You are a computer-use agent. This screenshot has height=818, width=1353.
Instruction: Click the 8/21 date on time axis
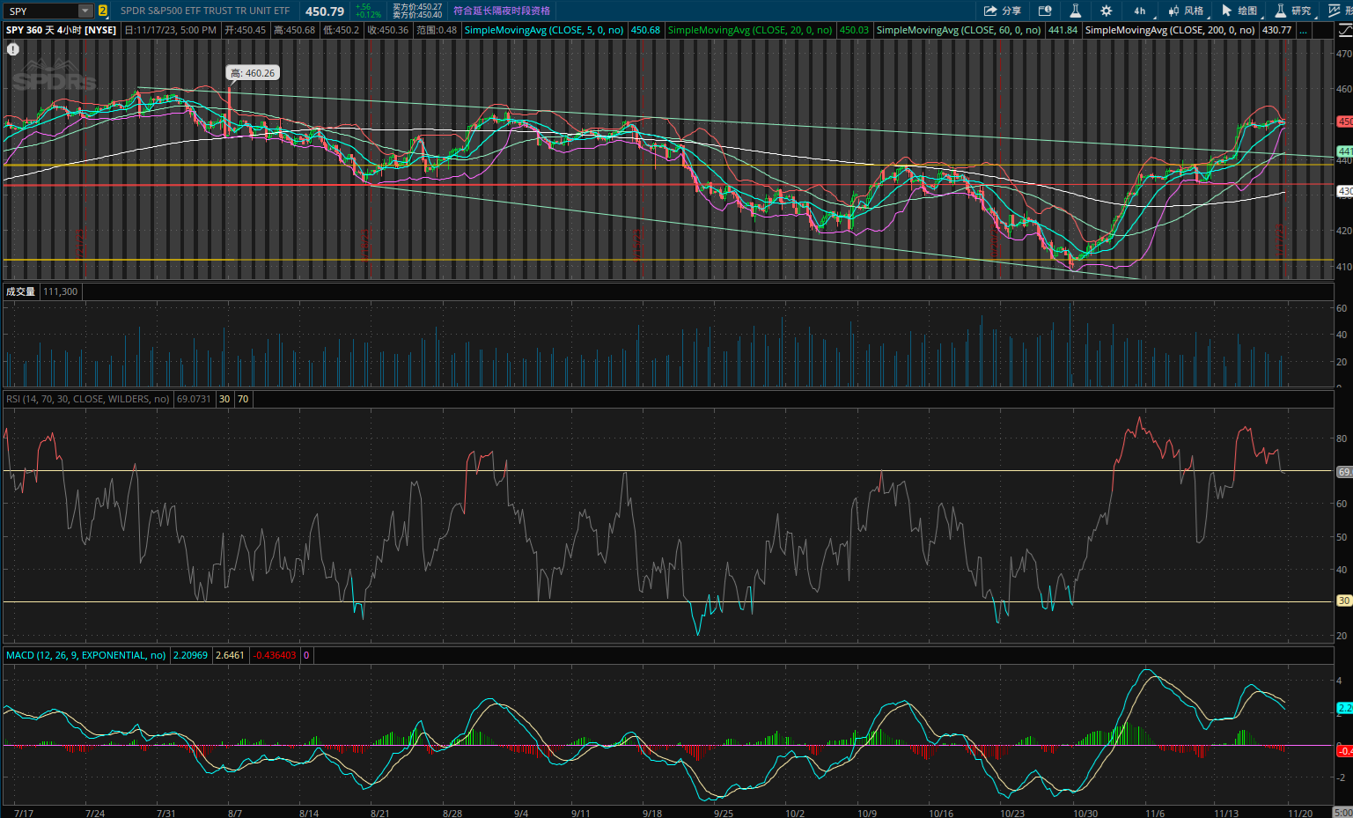point(379,813)
